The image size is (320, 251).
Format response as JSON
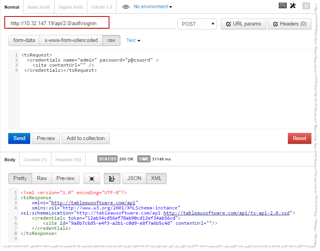tap(134, 178)
